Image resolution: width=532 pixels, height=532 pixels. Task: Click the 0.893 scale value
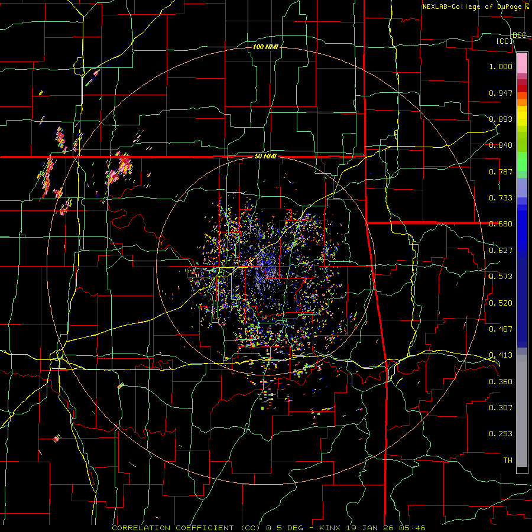[x=501, y=119]
